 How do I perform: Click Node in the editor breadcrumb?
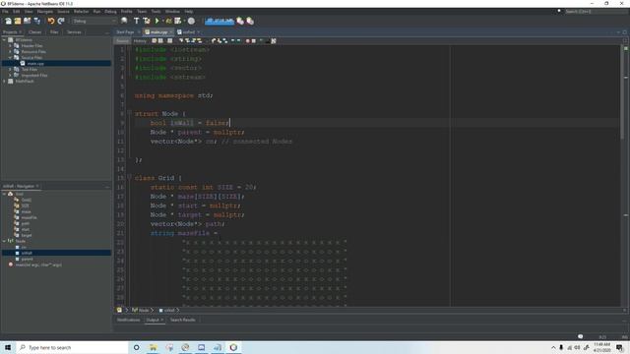pyautogui.click(x=144, y=311)
